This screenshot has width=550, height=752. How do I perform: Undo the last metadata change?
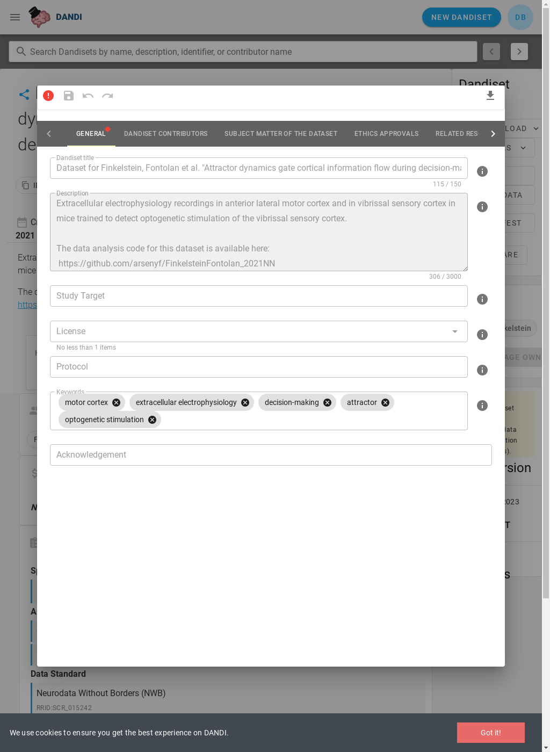(88, 96)
